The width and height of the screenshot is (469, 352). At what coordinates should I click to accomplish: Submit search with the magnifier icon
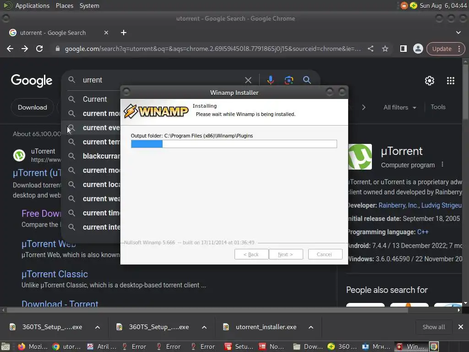[307, 80]
